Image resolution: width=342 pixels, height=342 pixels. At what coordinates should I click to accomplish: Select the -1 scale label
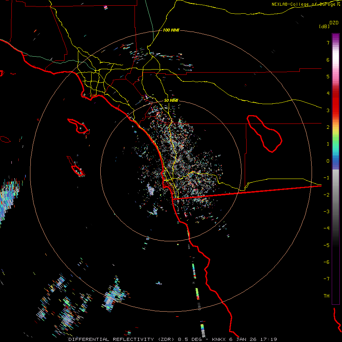326,178
